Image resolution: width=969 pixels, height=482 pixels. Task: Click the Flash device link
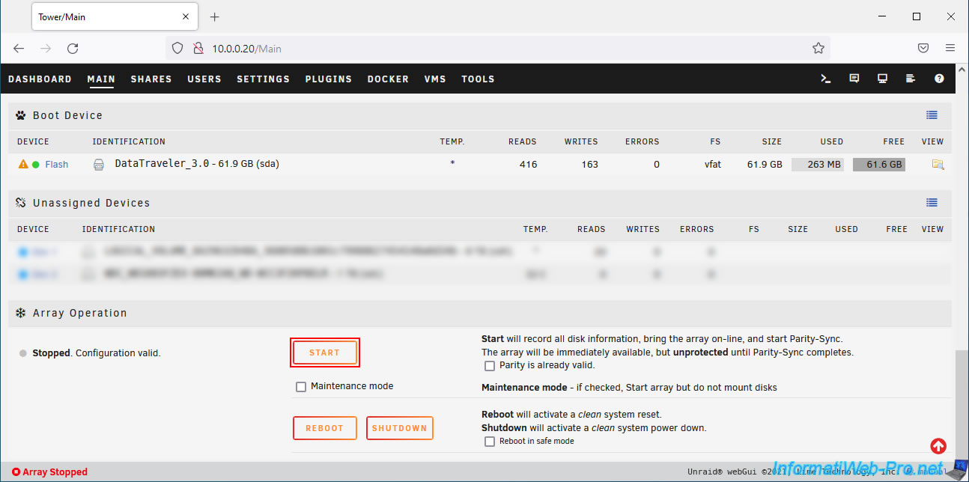click(x=56, y=165)
